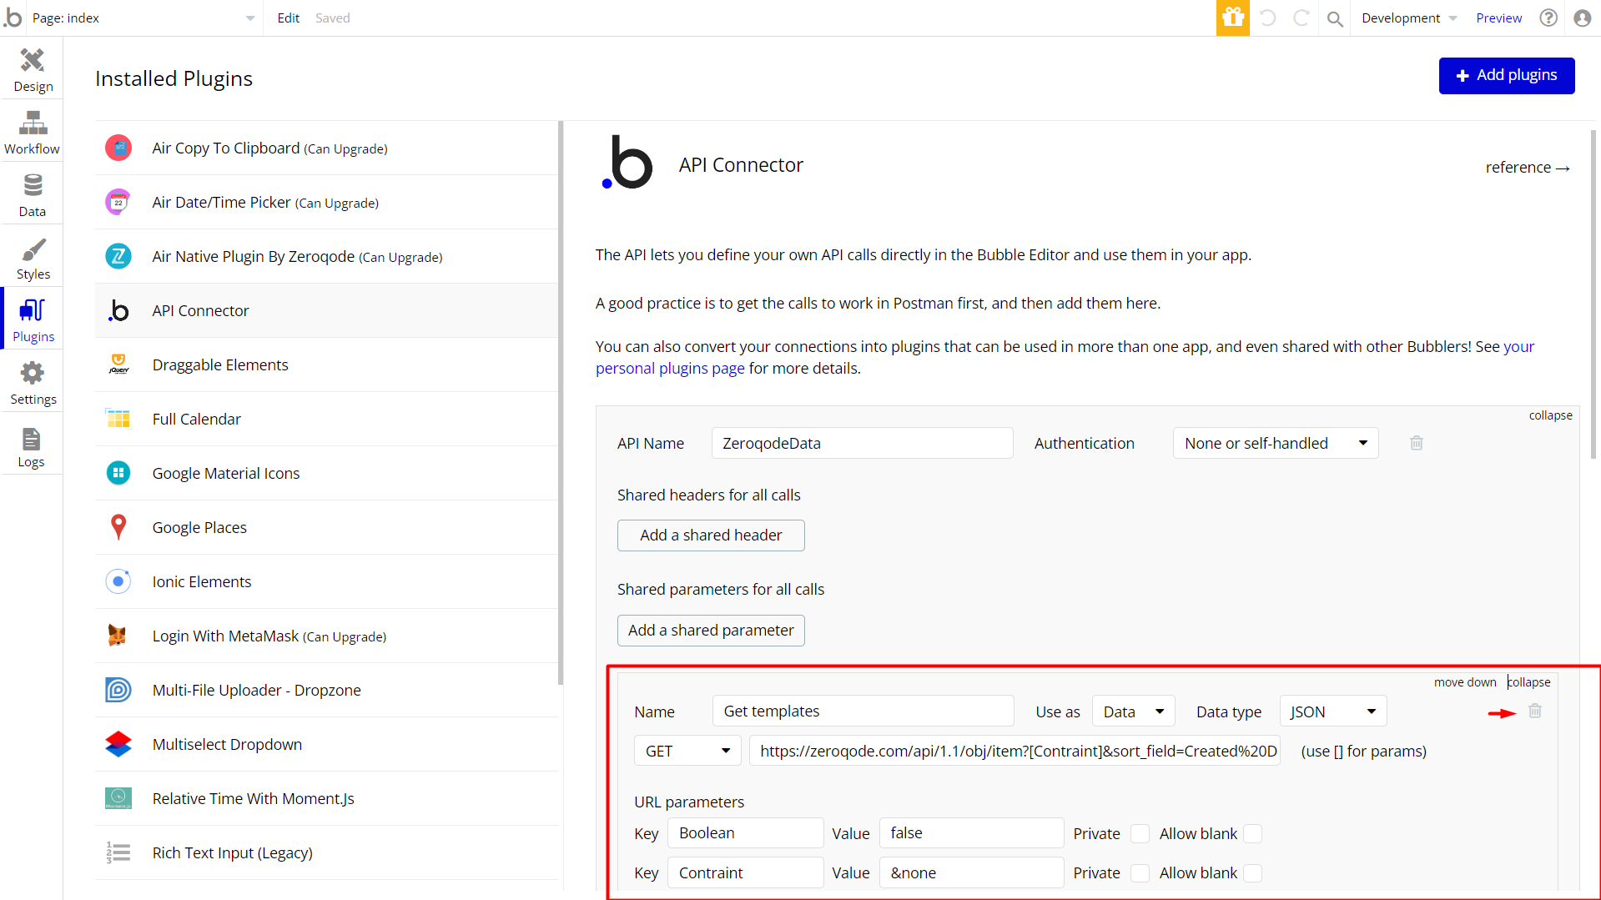
Task: Select Rich Text Input (Legacy) plugin
Action: (x=326, y=852)
